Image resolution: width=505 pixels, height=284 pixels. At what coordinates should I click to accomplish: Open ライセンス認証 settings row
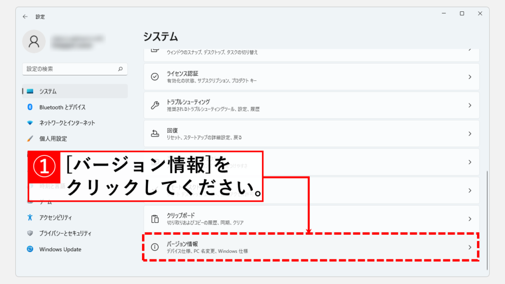pyautogui.click(x=312, y=77)
